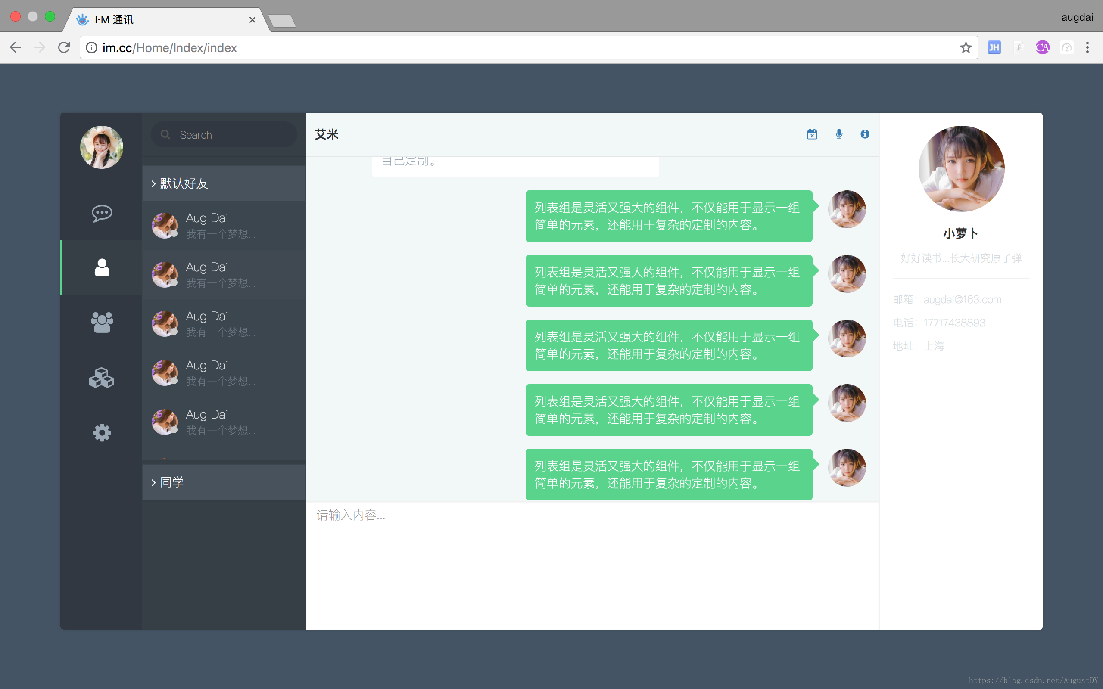Bookmark page with the star icon
Image resolution: width=1103 pixels, height=689 pixels.
(966, 47)
